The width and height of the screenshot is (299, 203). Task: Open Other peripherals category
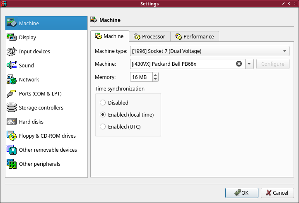click(46, 164)
